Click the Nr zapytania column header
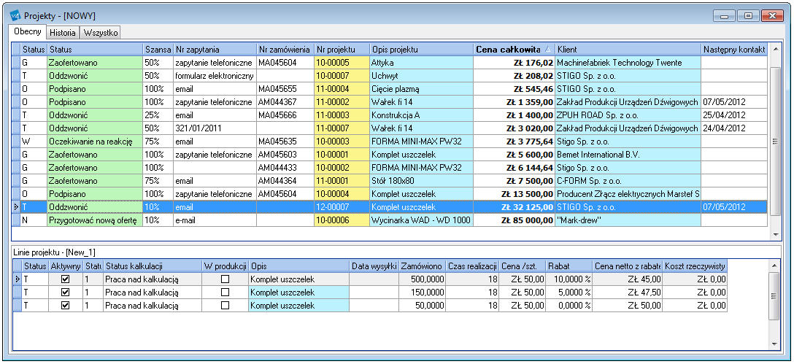The height and width of the screenshot is (364, 794). (x=215, y=50)
